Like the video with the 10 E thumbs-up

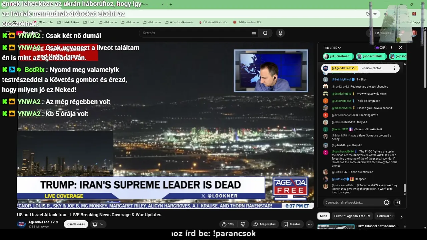pyautogui.click(x=229, y=224)
